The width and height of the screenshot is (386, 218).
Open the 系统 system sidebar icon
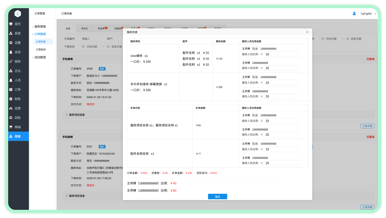click(11, 34)
